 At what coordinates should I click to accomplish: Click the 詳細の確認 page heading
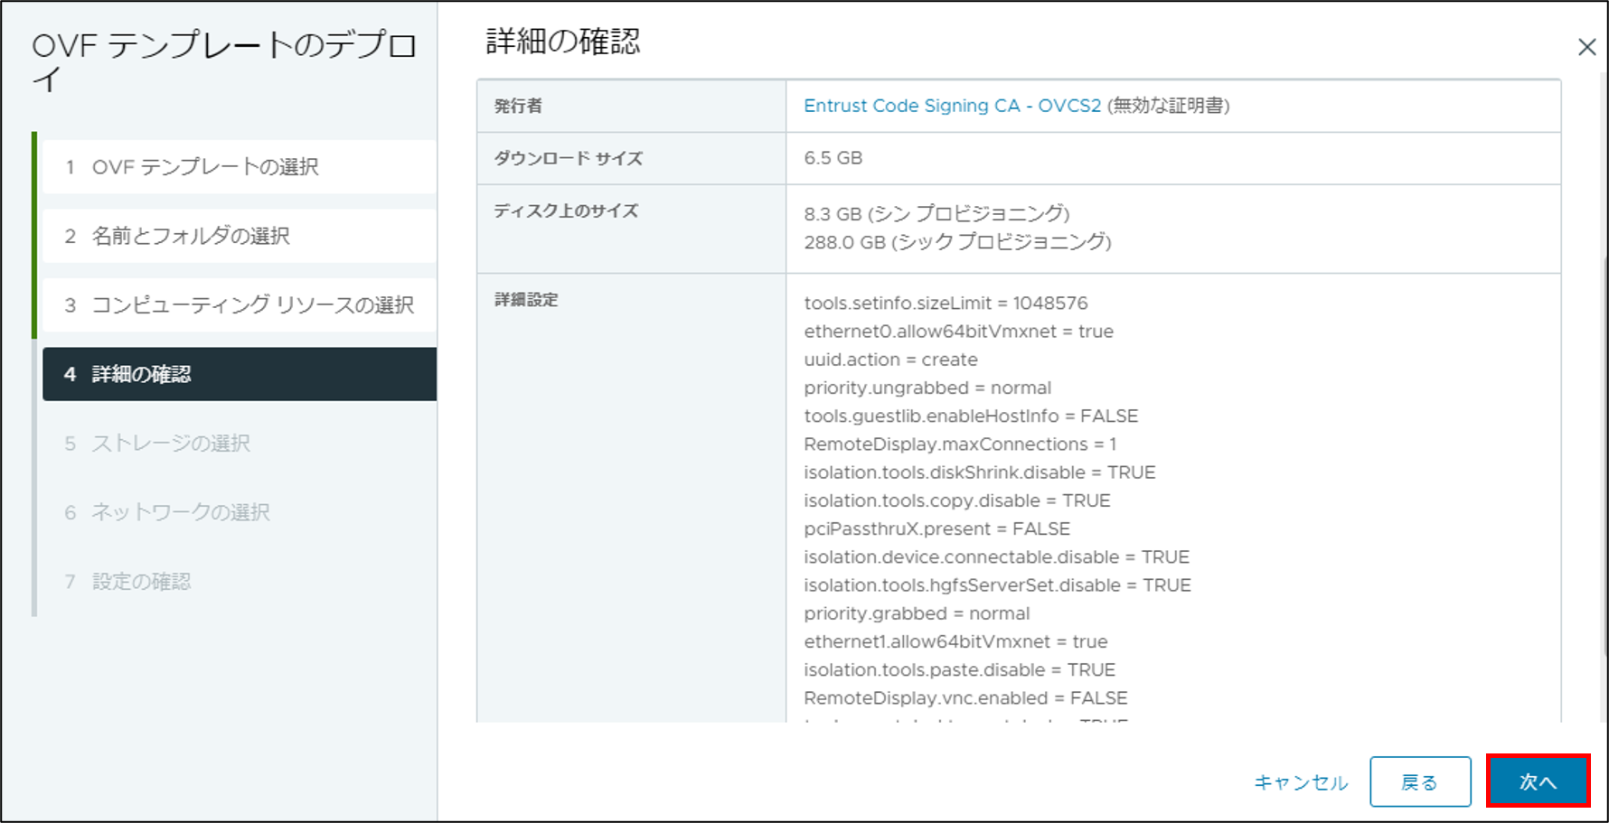[563, 42]
